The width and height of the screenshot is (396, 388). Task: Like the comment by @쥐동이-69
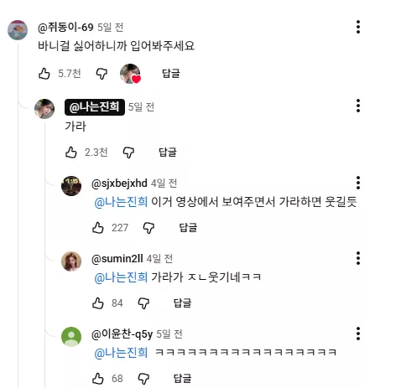(44, 74)
